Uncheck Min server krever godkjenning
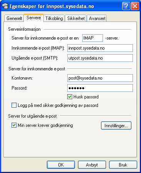Screen dimensions: 141x173 click(x=14, y=125)
